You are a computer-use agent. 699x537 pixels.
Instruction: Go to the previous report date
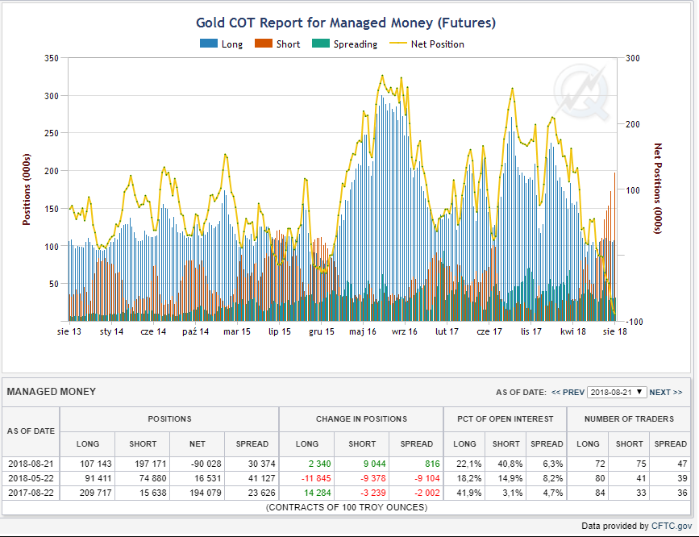click(568, 393)
